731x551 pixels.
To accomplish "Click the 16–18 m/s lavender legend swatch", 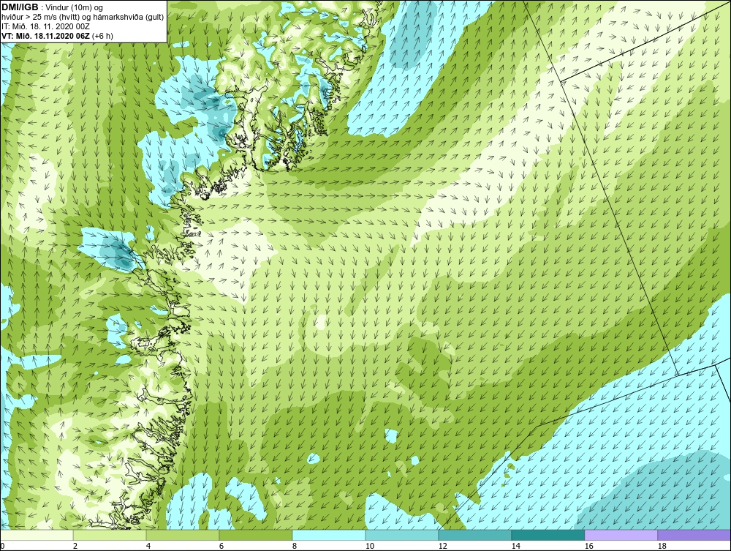I will pyautogui.click(x=621, y=535).
